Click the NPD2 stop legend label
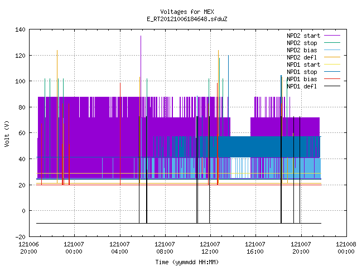Viewport: 357px width, 267px height. (x=302, y=43)
